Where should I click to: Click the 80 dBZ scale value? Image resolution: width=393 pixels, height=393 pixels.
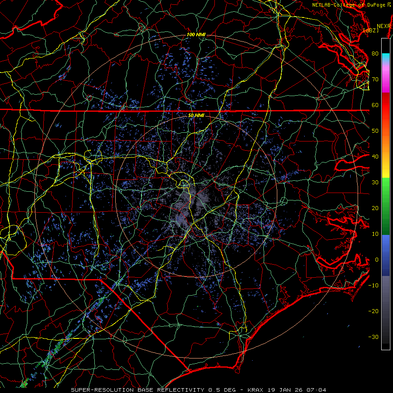375,53
